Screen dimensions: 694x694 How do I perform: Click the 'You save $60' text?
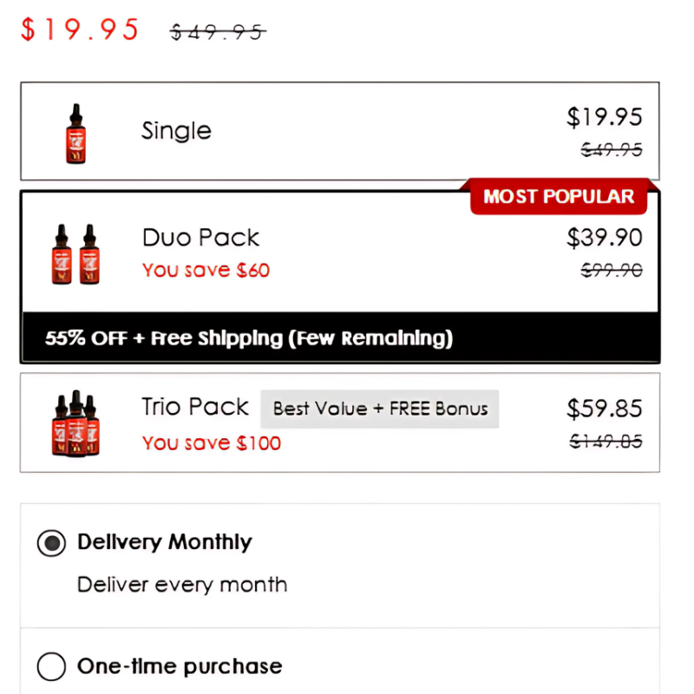206,270
